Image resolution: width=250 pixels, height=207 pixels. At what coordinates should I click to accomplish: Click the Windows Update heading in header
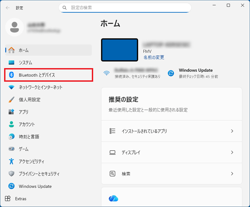[x=195, y=70]
